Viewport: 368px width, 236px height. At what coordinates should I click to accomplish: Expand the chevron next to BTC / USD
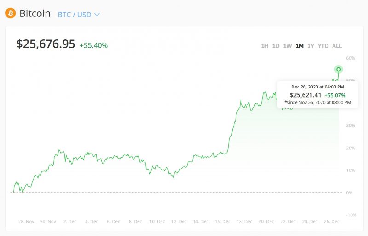(97, 15)
